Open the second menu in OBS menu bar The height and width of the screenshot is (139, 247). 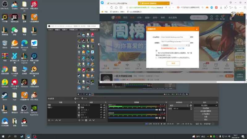pos(57,30)
